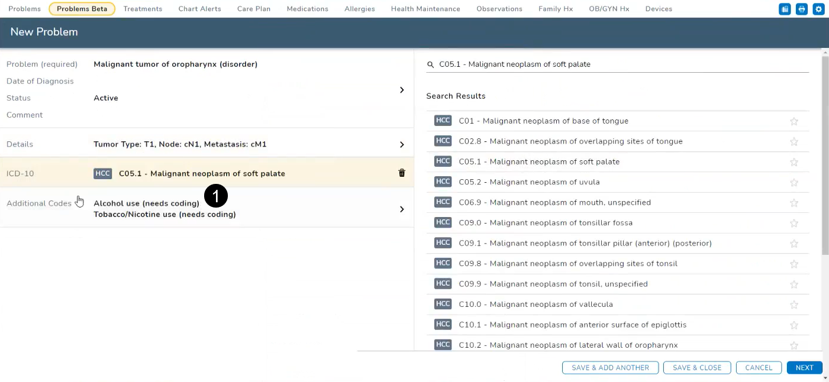The width and height of the screenshot is (829, 382).
Task: Click the fax icon in top toolbar
Action: (x=785, y=9)
